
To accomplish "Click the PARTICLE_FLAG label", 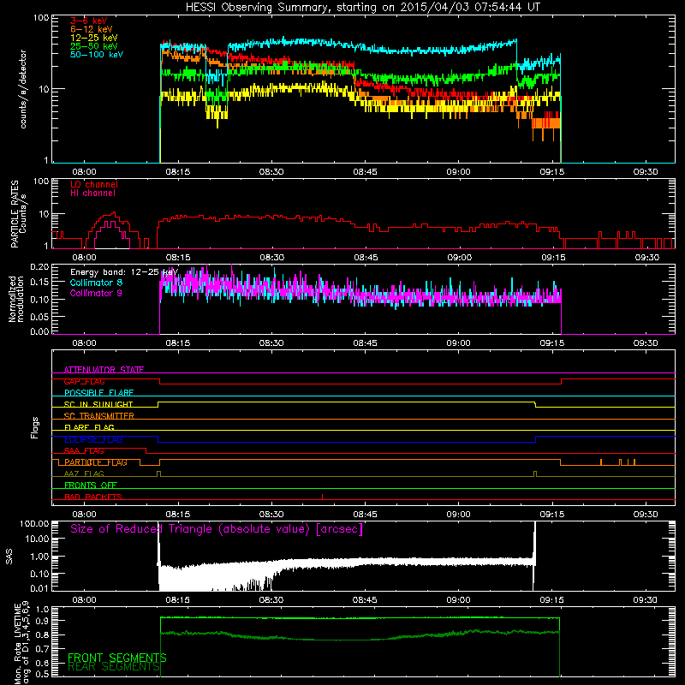I will (x=96, y=462).
